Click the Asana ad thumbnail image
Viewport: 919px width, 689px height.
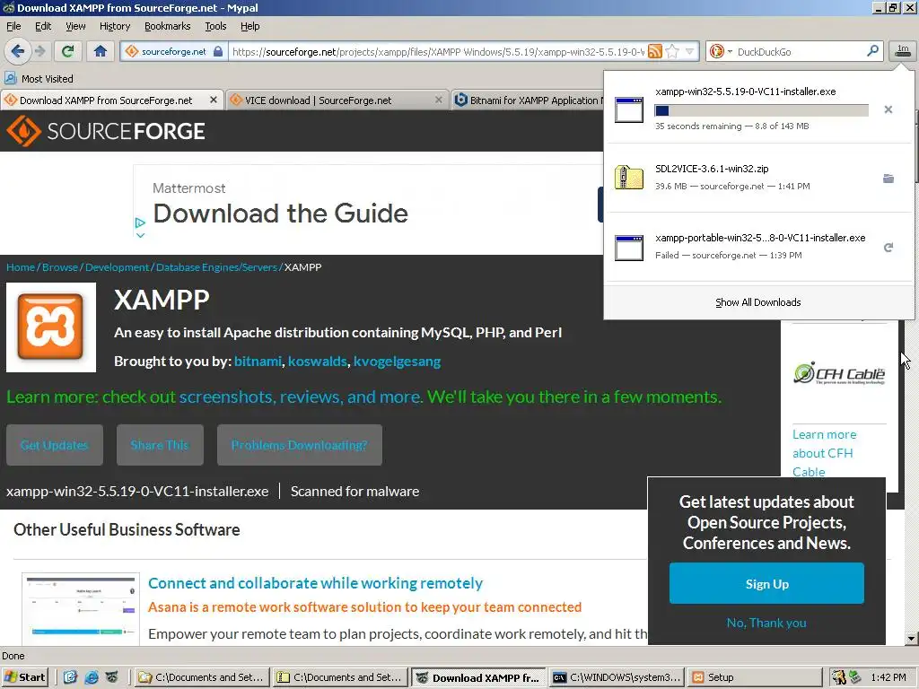81,609
